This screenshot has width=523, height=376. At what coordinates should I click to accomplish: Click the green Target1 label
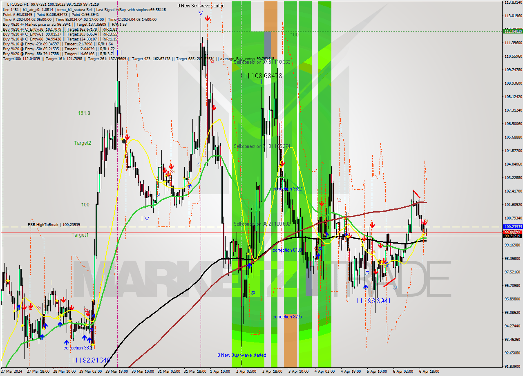(x=80, y=235)
